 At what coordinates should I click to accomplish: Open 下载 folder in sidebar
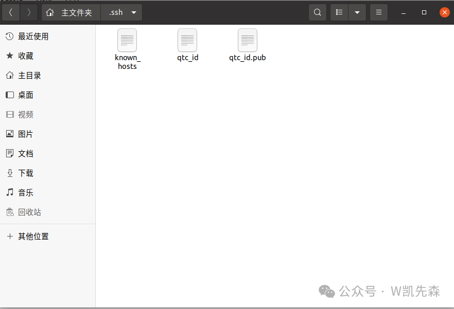tap(26, 173)
